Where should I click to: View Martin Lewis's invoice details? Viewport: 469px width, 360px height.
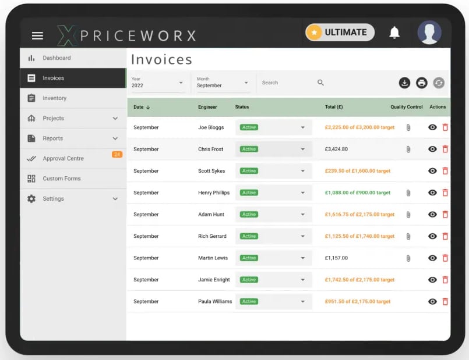[x=432, y=258]
